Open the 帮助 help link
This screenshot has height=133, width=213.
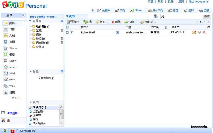coord(160,2)
